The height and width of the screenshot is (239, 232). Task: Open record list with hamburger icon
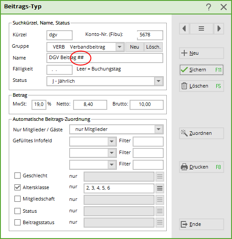tap(201, 28)
